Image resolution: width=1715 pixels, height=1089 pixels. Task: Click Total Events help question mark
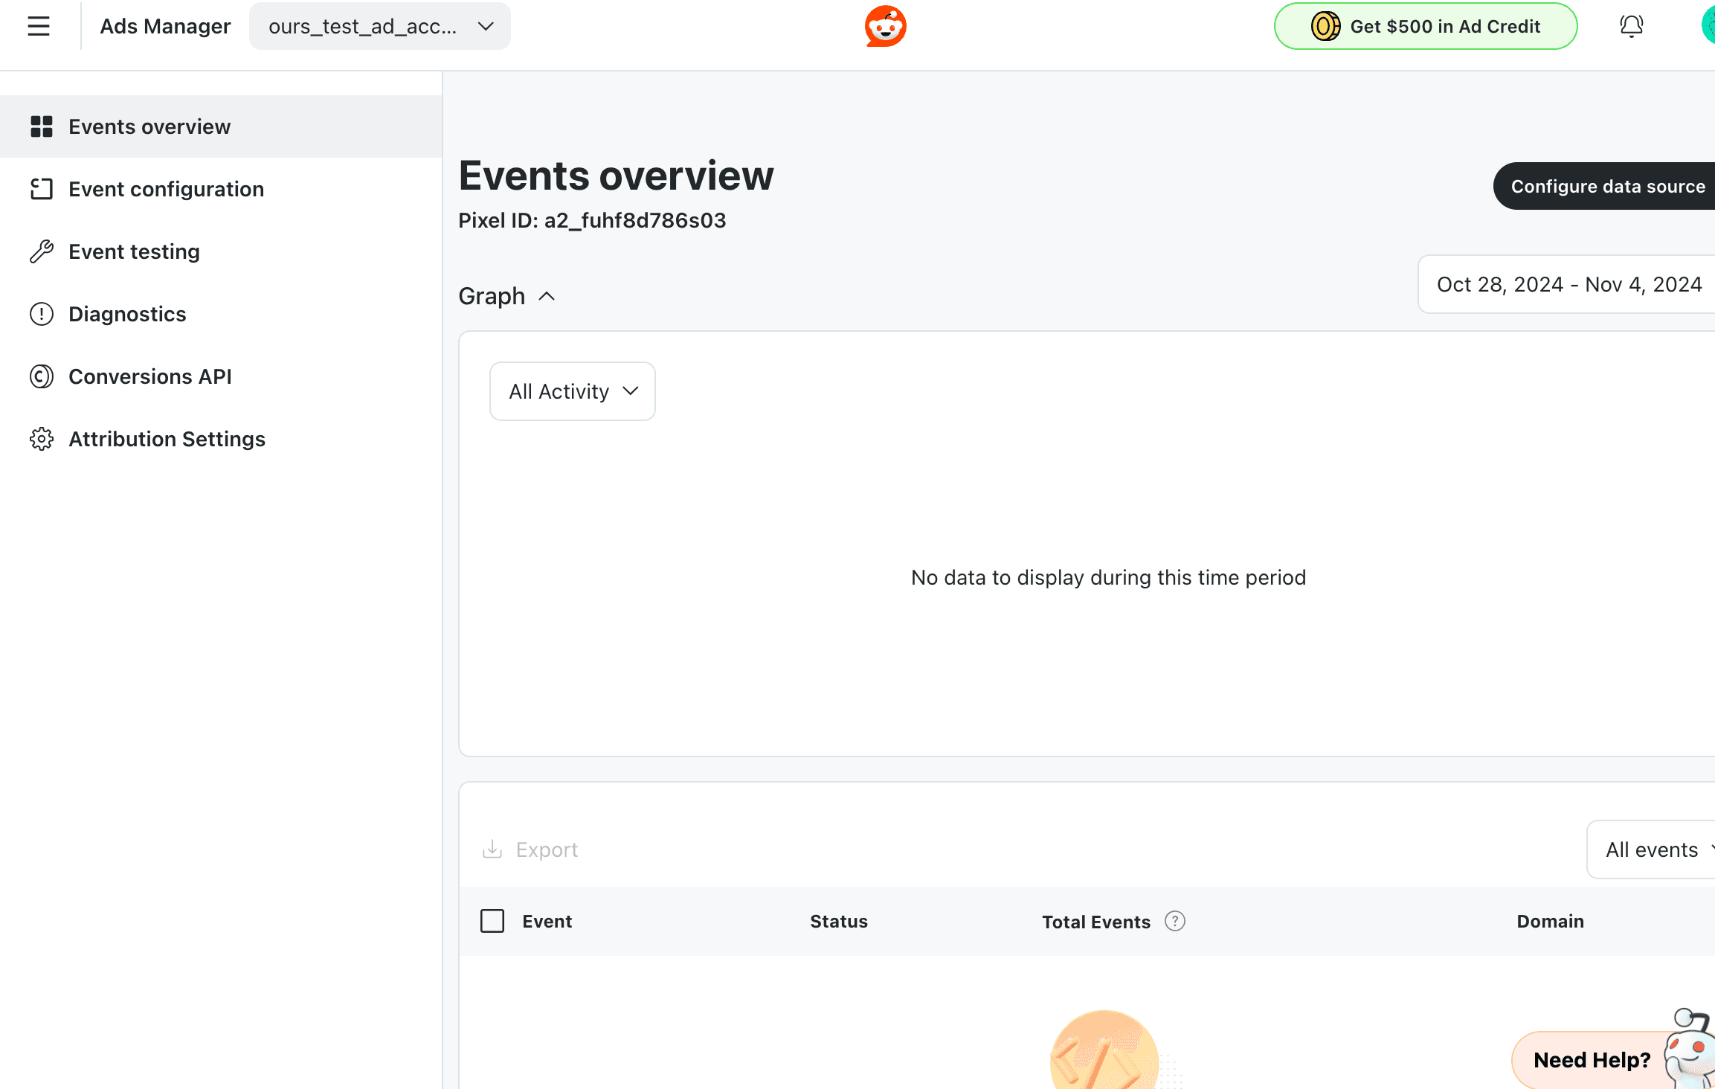1174,921
